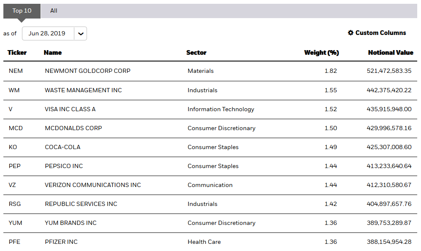
Task: Sort holdings by Name column header
Action: (x=53, y=53)
